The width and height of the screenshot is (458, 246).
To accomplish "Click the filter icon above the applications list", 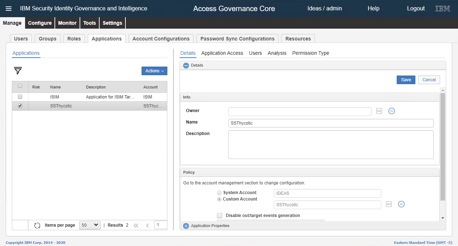I will [x=17, y=71].
